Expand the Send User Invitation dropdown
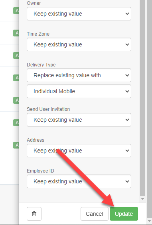Viewport: 152px width, 225px height. (x=79, y=120)
